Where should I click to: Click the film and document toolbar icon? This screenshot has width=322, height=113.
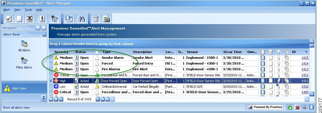click(x=69, y=19)
